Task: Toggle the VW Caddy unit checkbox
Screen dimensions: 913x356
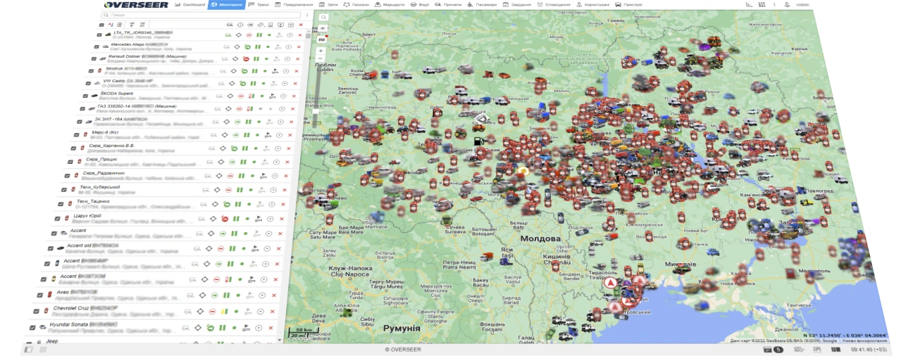Action: point(88,83)
